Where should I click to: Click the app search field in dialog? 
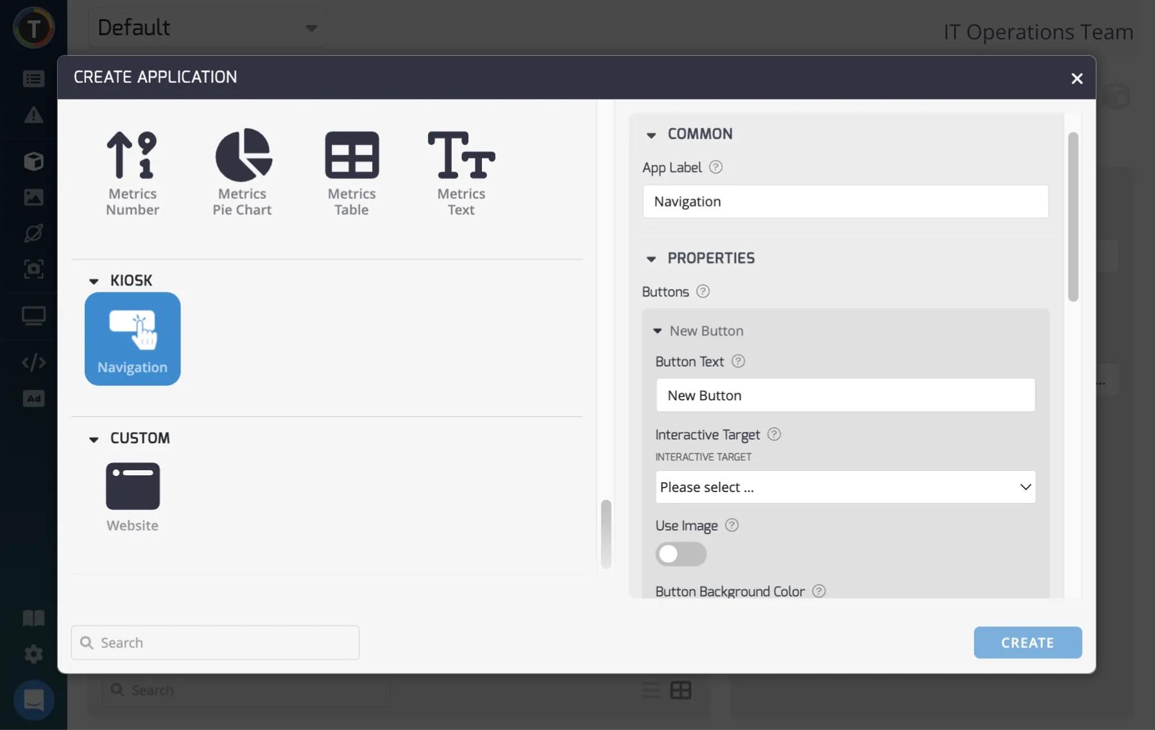point(216,642)
